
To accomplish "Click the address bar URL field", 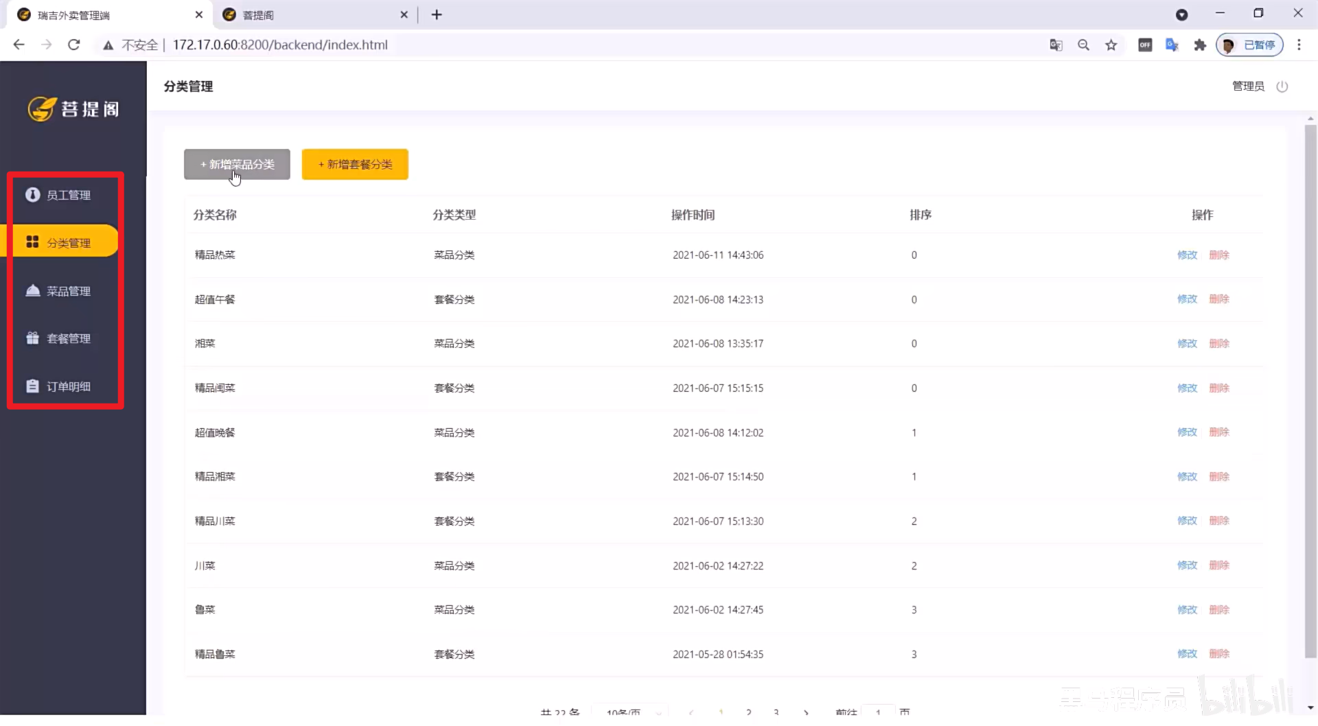I will point(280,45).
